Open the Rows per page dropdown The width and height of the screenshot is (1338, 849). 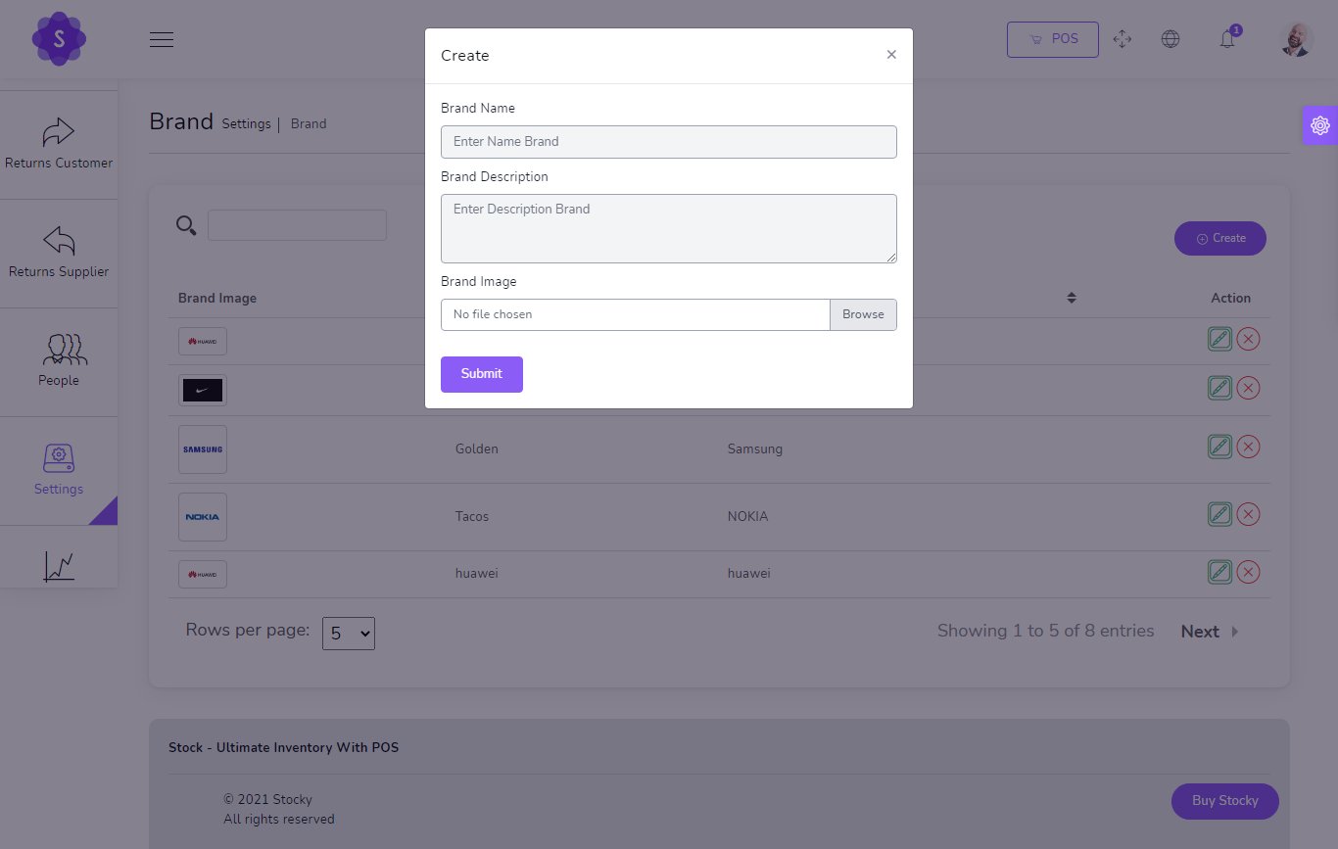point(349,634)
